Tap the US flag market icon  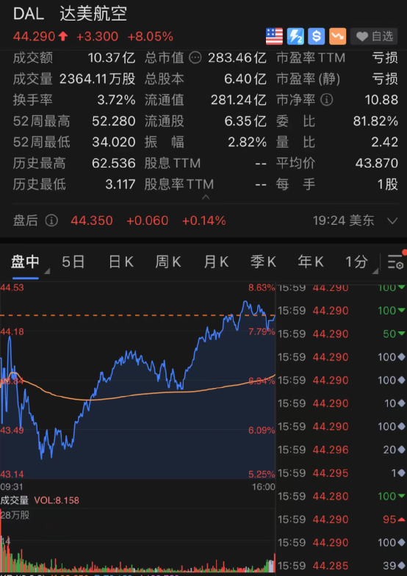274,37
